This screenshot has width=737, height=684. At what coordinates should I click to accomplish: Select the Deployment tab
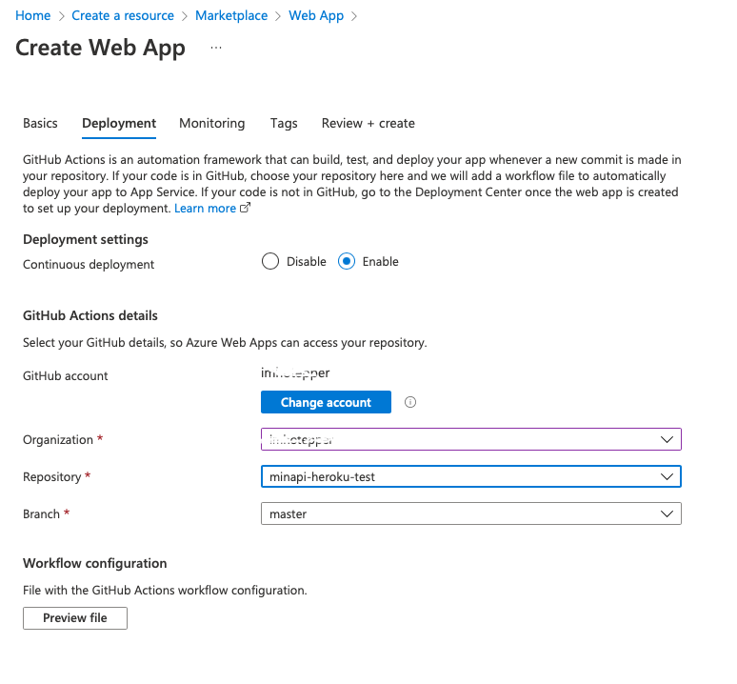[119, 123]
